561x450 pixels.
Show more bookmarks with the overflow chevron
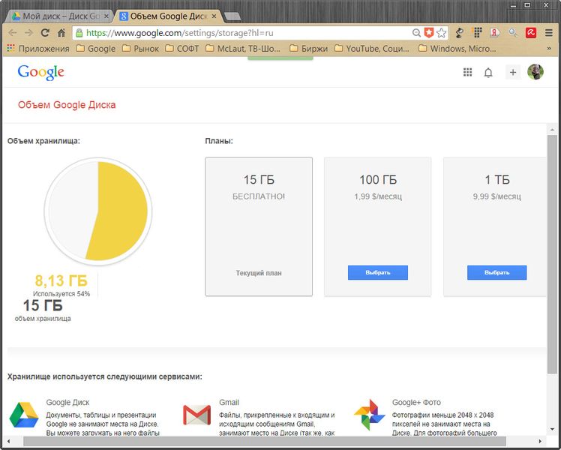coord(549,48)
